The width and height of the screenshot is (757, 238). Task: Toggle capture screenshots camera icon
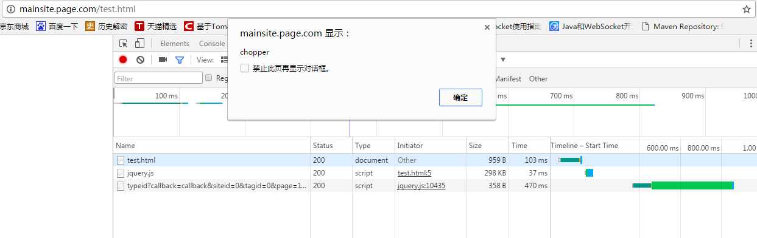163,59
